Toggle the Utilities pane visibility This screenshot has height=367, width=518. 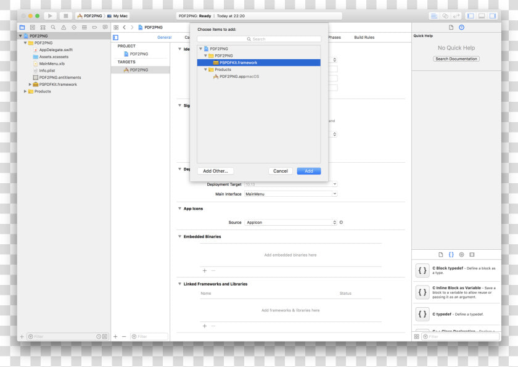493,16
